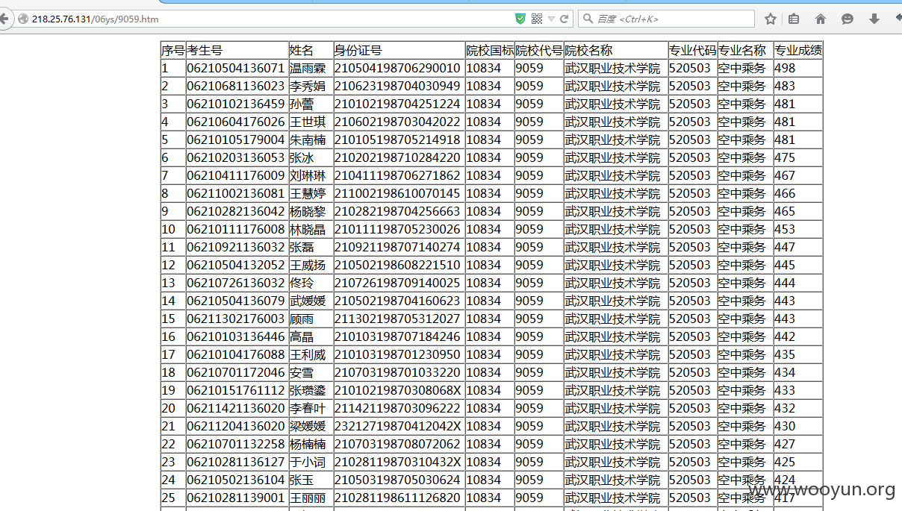
Task: Select the name 王利威
Action: coord(308,354)
